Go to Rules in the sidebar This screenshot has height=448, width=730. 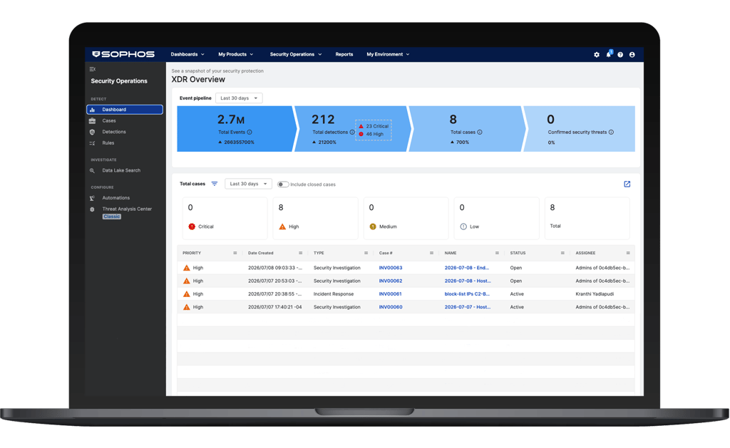coord(108,143)
